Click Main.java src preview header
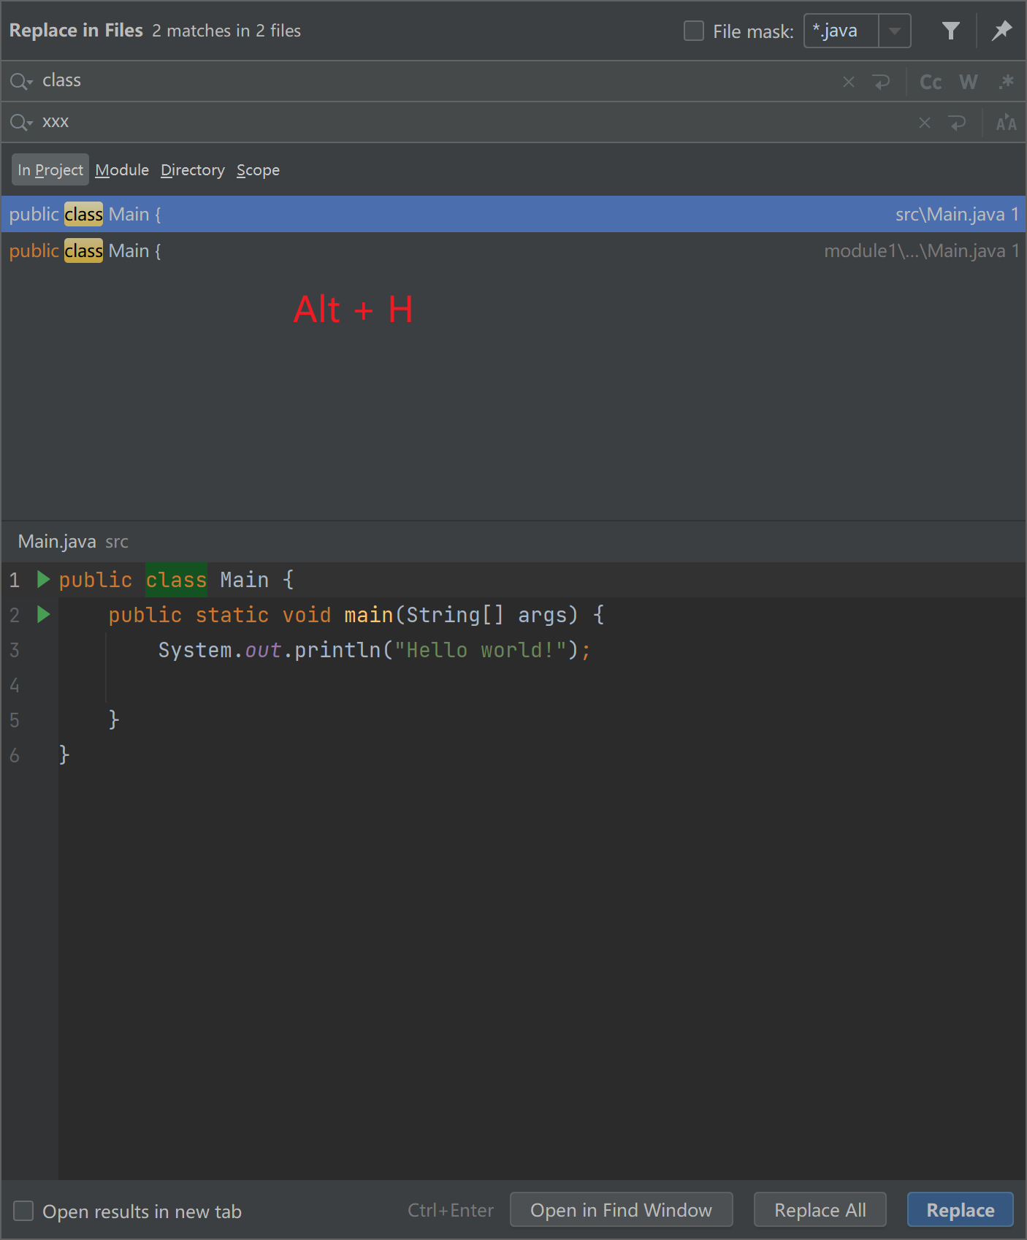 point(73,541)
